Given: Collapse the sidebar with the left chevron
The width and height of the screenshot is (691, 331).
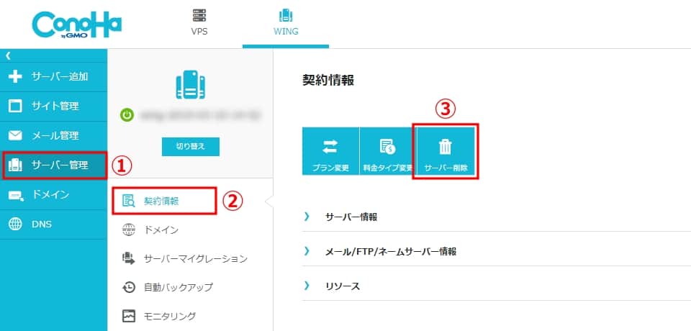Looking at the screenshot, I should pyautogui.click(x=7, y=56).
